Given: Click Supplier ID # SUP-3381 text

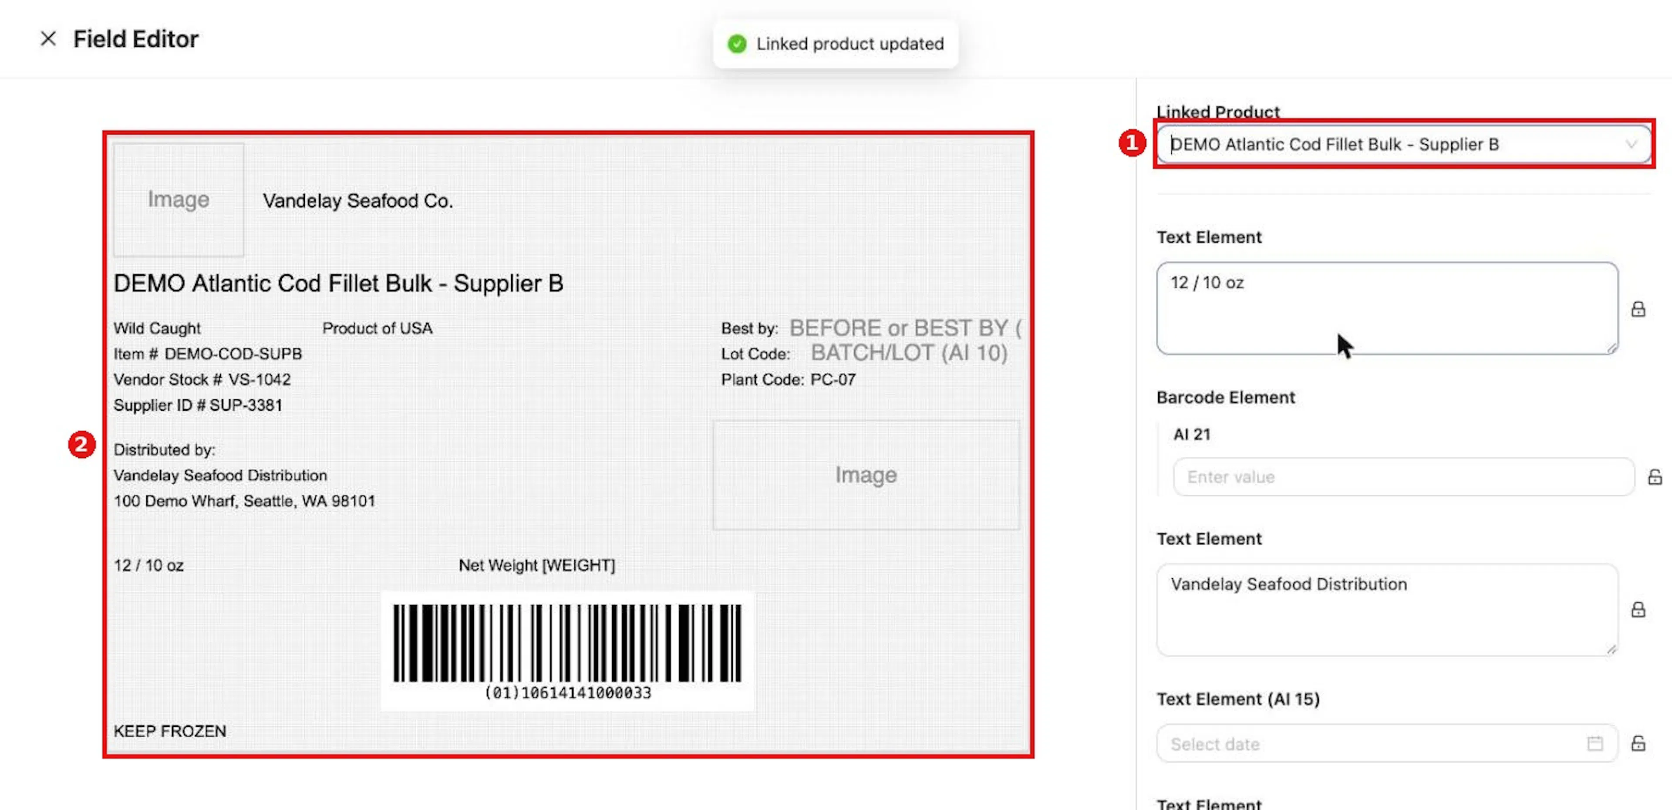Looking at the screenshot, I should click(x=198, y=405).
